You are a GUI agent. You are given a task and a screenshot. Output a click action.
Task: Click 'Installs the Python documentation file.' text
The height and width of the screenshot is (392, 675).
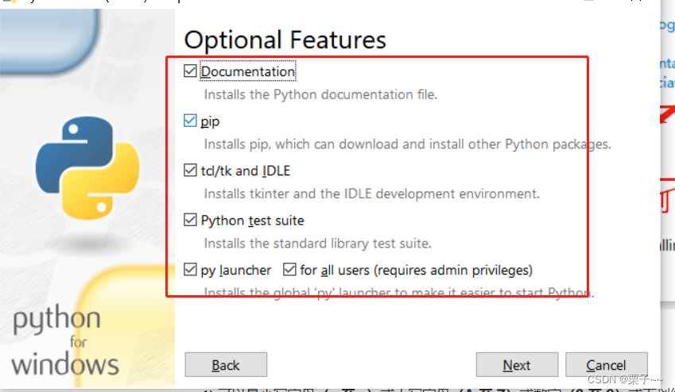point(320,94)
